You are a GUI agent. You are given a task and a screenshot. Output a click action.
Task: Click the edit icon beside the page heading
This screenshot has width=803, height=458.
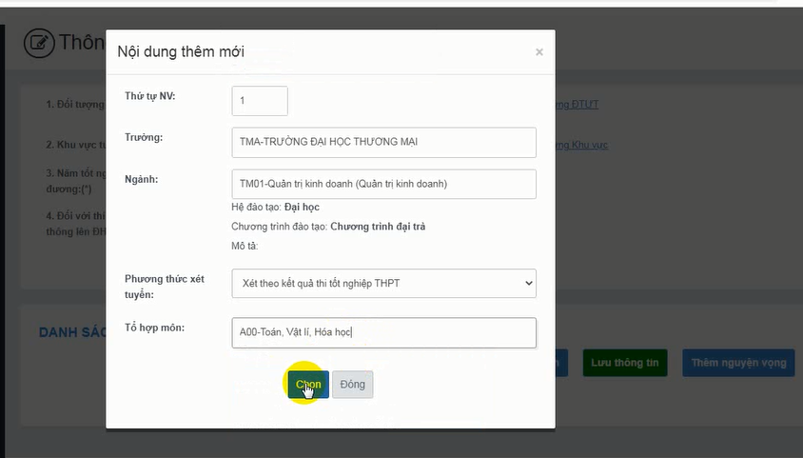click(39, 43)
